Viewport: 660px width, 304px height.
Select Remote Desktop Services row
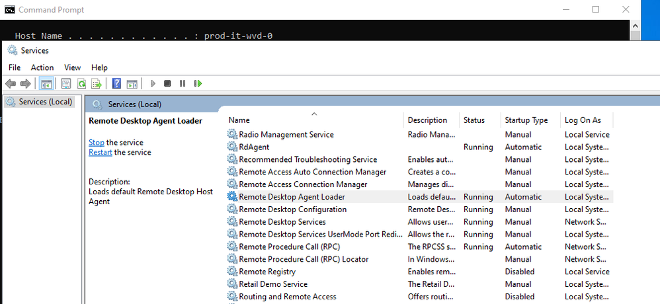pyautogui.click(x=420, y=221)
